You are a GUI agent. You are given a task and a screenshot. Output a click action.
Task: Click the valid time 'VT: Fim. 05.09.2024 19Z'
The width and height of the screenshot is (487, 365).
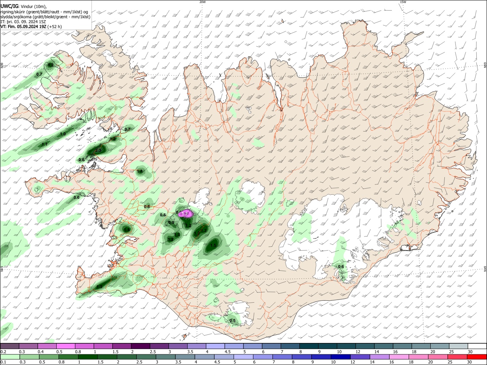point(23,27)
